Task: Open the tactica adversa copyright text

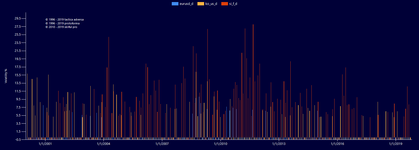Action: (64, 19)
